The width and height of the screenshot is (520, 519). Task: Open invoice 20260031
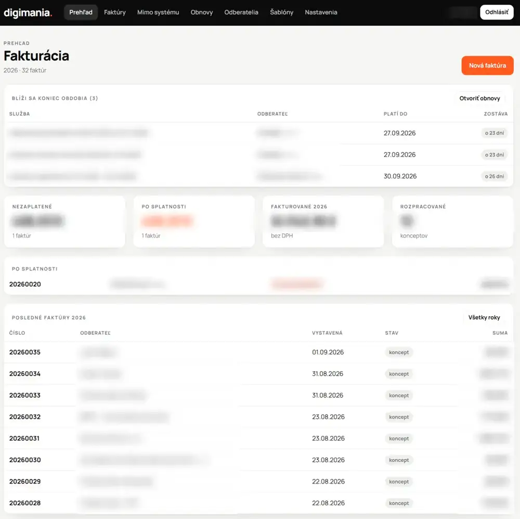24,438
